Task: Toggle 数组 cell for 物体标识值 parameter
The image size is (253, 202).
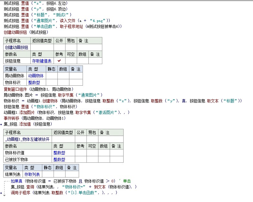Action: point(104,153)
